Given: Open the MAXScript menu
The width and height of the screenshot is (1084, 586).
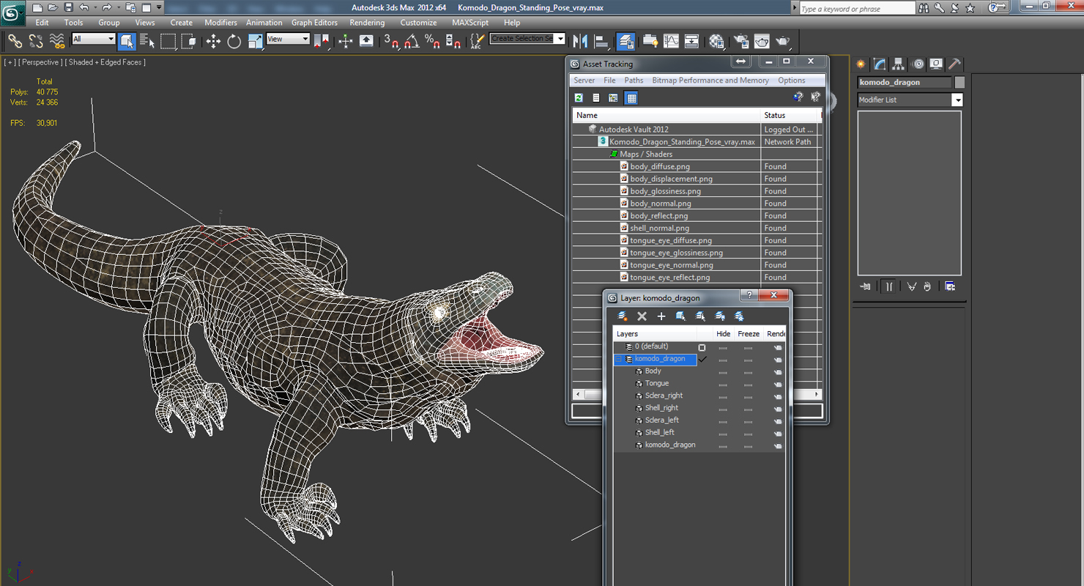Looking at the screenshot, I should pos(470,23).
